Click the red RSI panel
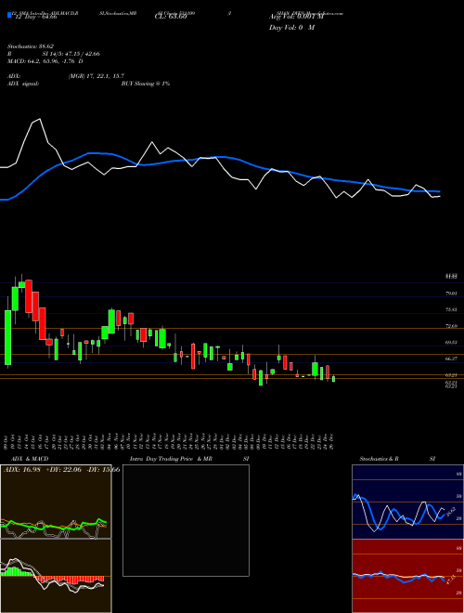464x613 pixels. point(407,576)
